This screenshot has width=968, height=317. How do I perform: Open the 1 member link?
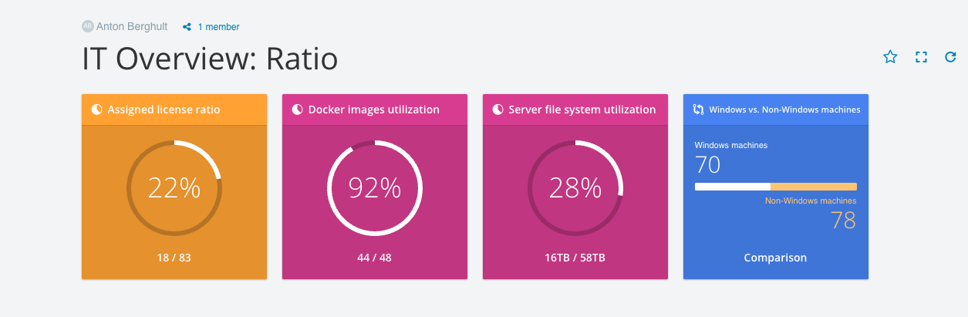point(218,27)
